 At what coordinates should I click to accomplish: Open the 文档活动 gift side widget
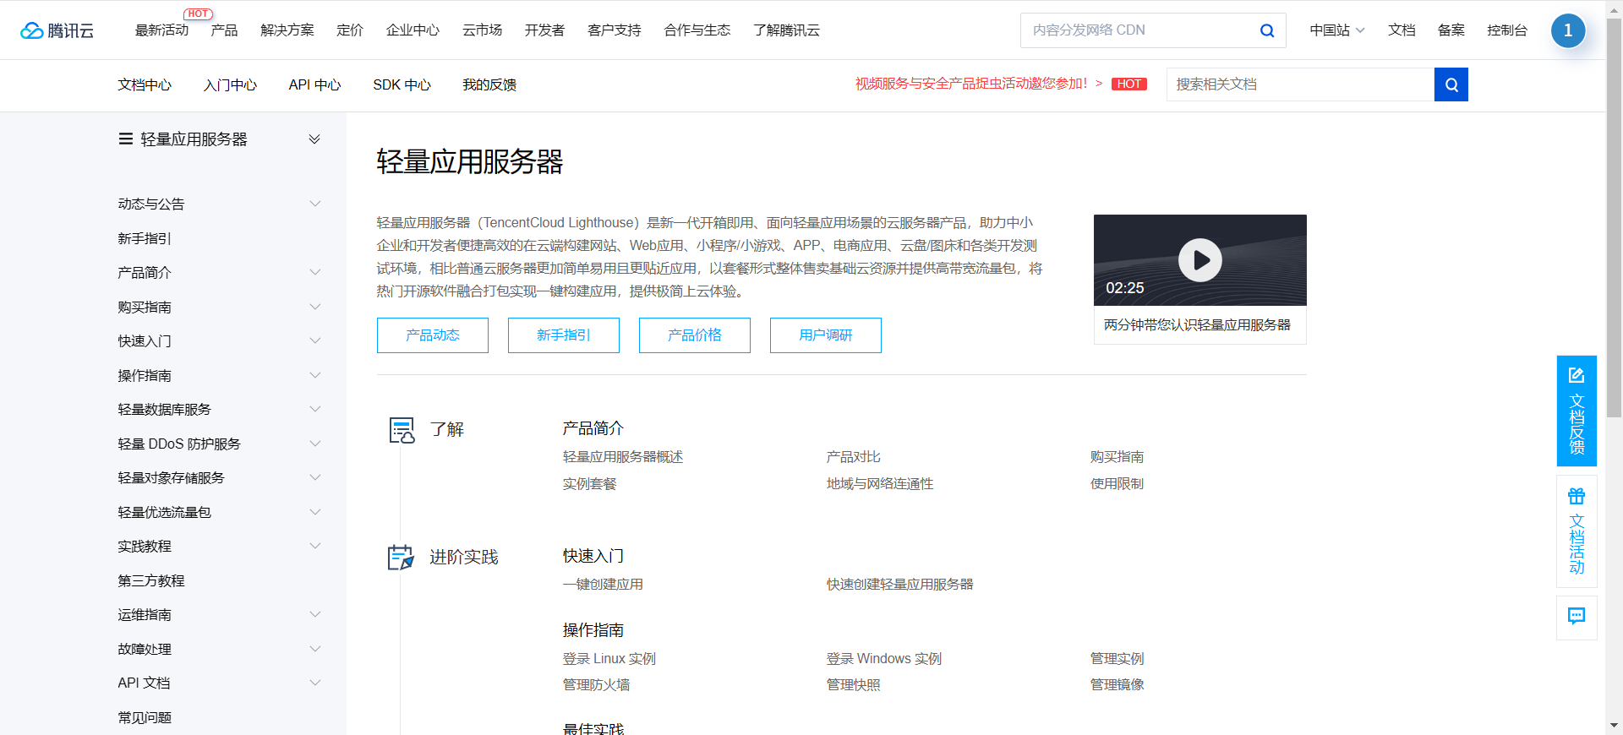(1576, 531)
